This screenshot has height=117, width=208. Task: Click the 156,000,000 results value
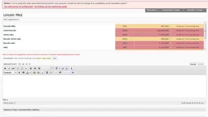pyautogui.click(x=163, y=30)
